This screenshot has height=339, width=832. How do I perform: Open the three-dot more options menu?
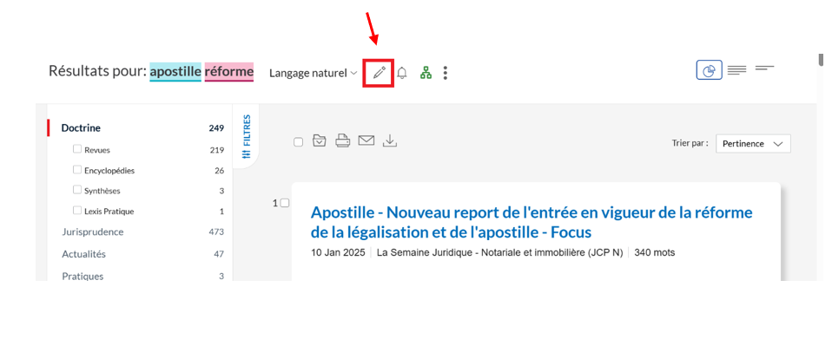446,73
